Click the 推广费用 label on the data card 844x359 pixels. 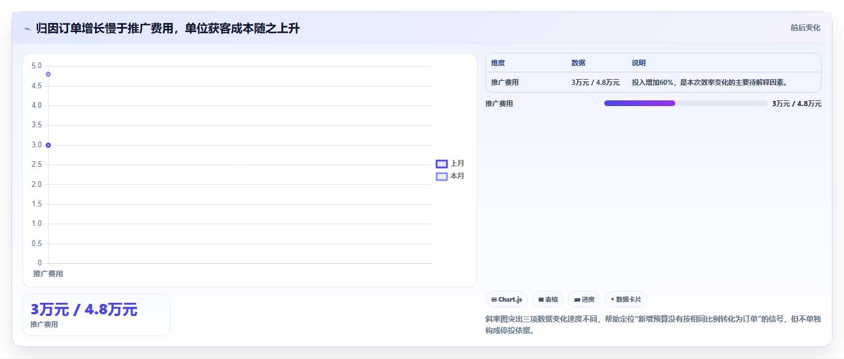click(44, 325)
